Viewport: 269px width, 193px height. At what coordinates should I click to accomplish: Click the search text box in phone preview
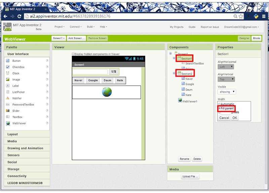pos(90,72)
